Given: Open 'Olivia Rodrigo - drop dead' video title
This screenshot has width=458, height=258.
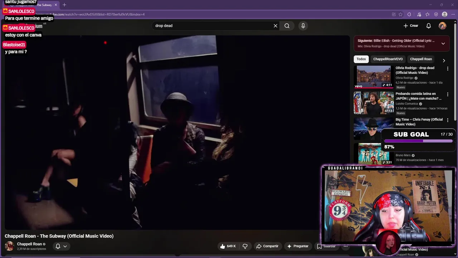Looking at the screenshot, I should tap(415, 70).
